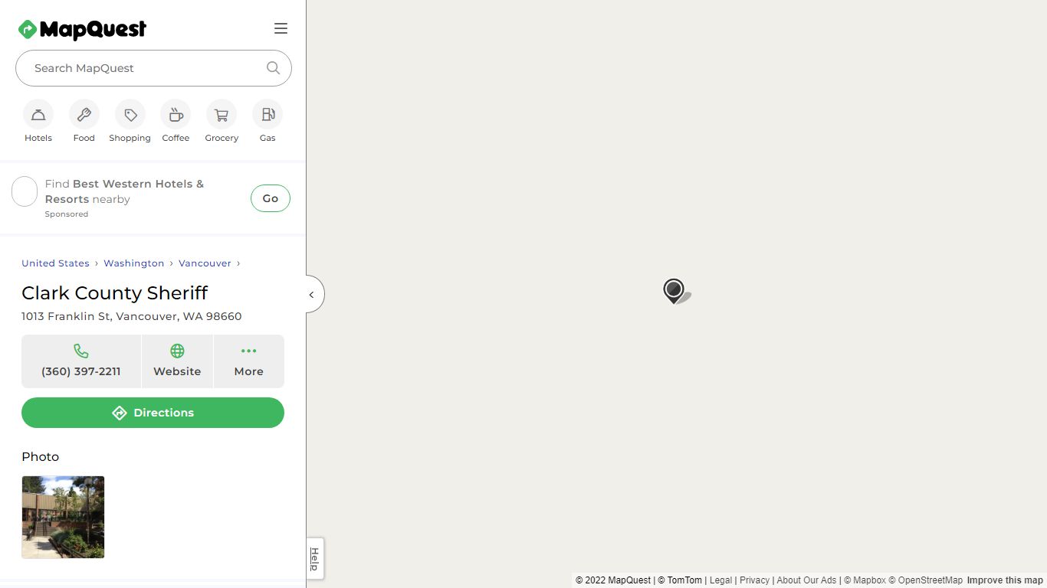Open the Help tab
The height and width of the screenshot is (588, 1047).
click(314, 559)
